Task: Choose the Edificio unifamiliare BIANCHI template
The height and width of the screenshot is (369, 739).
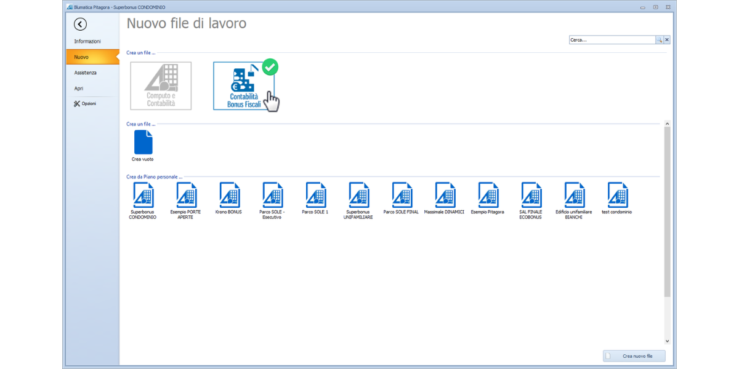Action: (x=573, y=200)
